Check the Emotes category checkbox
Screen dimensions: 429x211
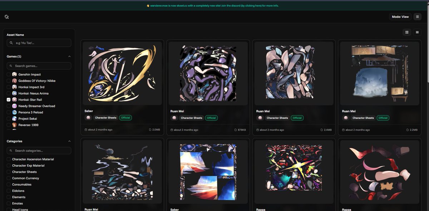9,203
